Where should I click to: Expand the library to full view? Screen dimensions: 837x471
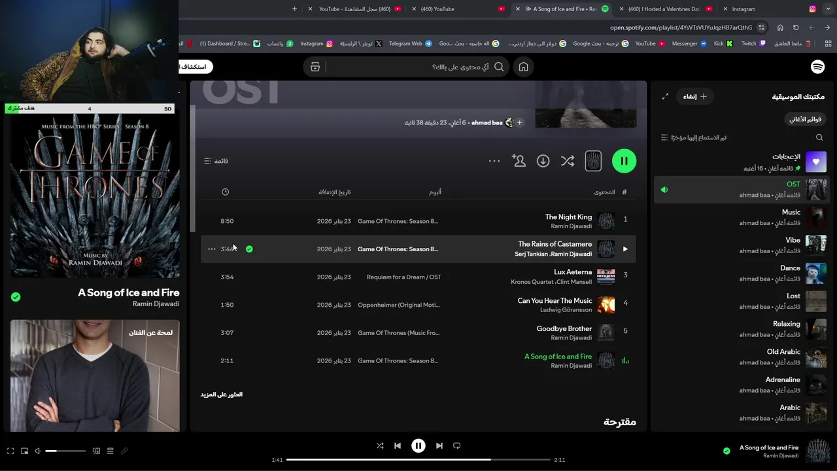point(665,96)
